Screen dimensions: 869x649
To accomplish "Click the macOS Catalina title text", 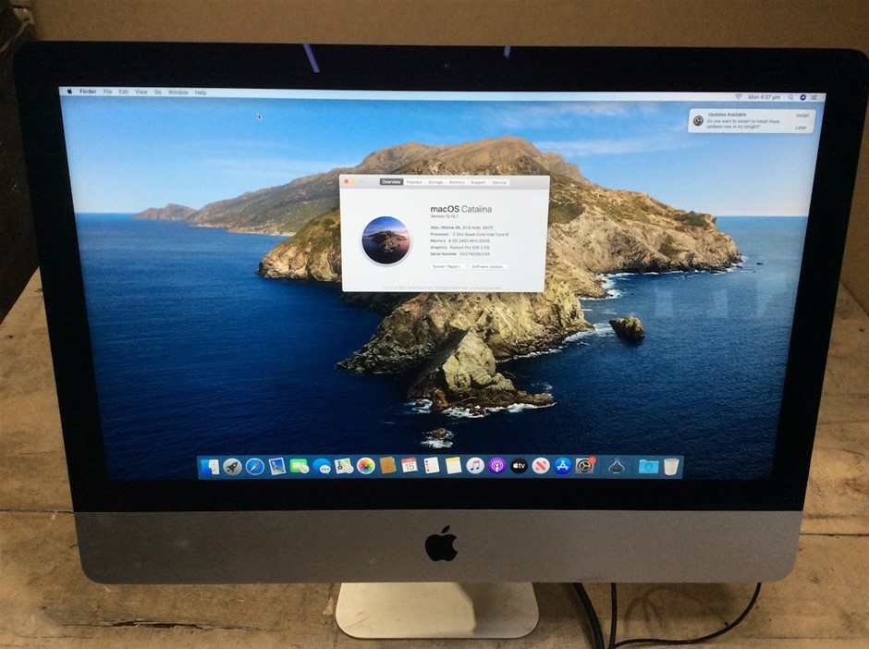I will (x=461, y=209).
